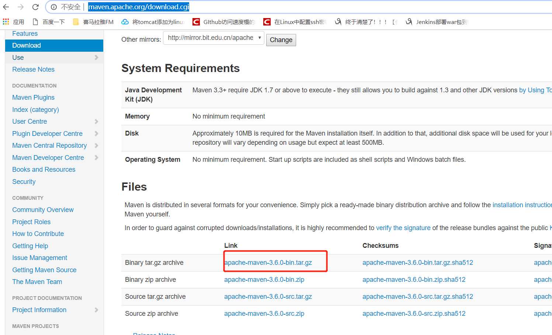Open the Project Information link
Screen dimensions: 552x335
tap(39, 310)
